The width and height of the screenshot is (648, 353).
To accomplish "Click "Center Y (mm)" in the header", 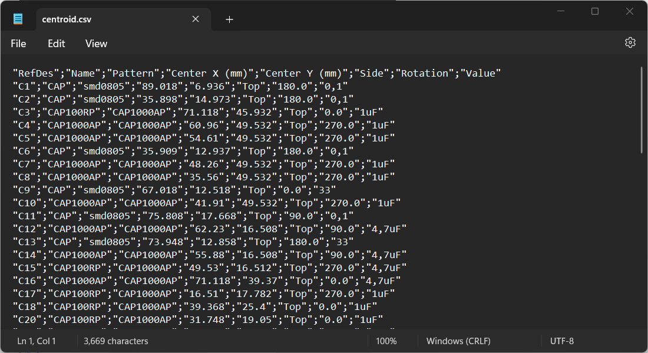I will tap(303, 73).
